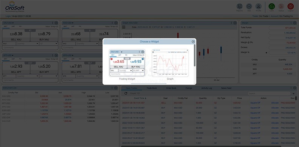Open the Margin panel three-dot menu
The height and width of the screenshot is (147, 299).
pyautogui.click(x=291, y=23)
